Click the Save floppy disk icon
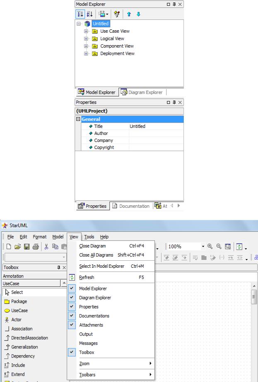 click(27, 247)
